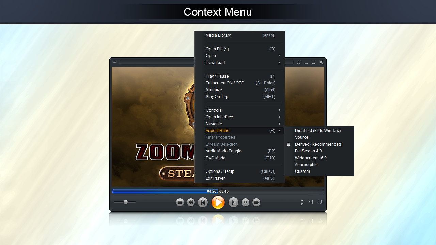
Task: Click the Exit Player entry
Action: [215, 178]
